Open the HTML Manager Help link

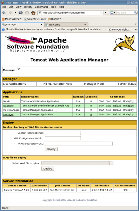pos(58,84)
